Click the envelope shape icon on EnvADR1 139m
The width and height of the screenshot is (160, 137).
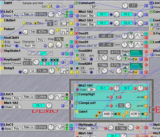point(126,68)
